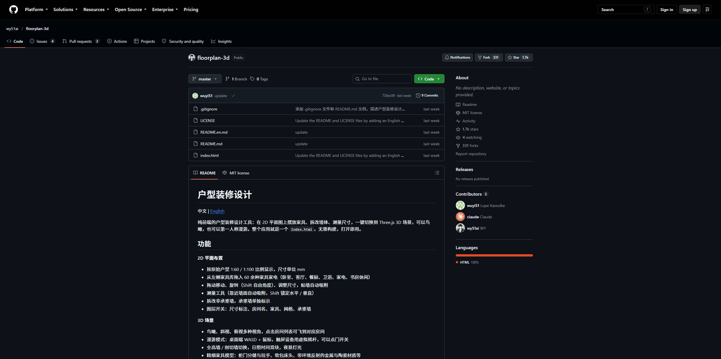Click the Sign up button
721x359 pixels.
click(690, 9)
